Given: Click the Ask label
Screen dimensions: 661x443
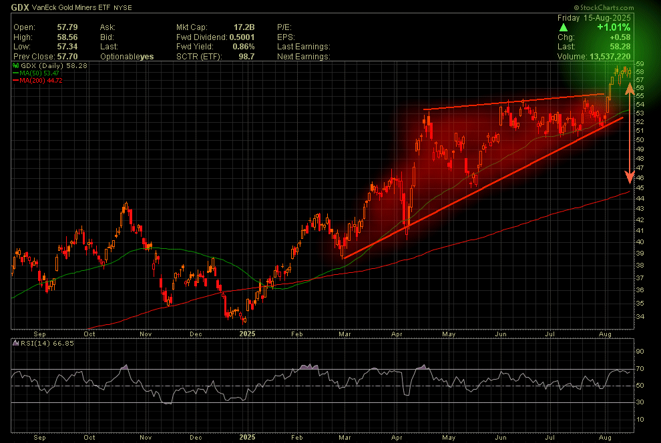Looking at the screenshot, I should [107, 27].
